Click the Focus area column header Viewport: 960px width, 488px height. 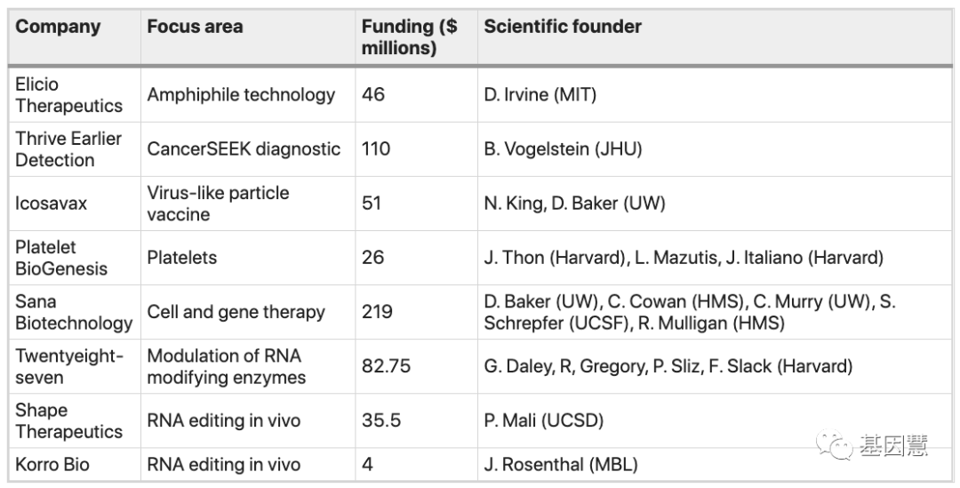point(195,27)
